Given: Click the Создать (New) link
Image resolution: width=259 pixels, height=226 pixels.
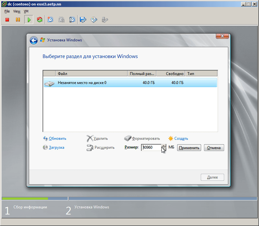Looking at the screenshot, I should [178, 138].
